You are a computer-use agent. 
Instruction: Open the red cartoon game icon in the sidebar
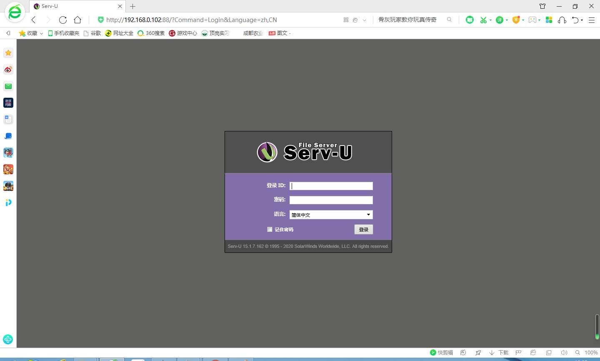[x=8, y=169]
